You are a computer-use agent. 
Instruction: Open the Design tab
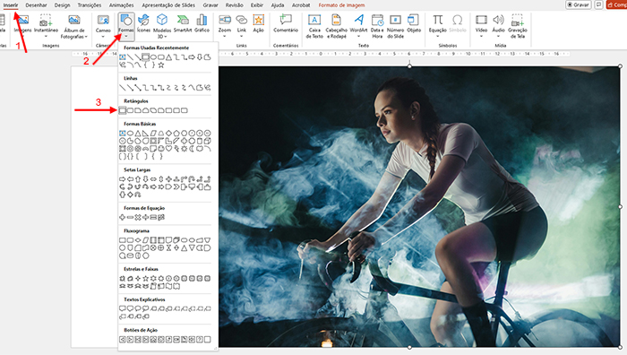[x=62, y=5]
